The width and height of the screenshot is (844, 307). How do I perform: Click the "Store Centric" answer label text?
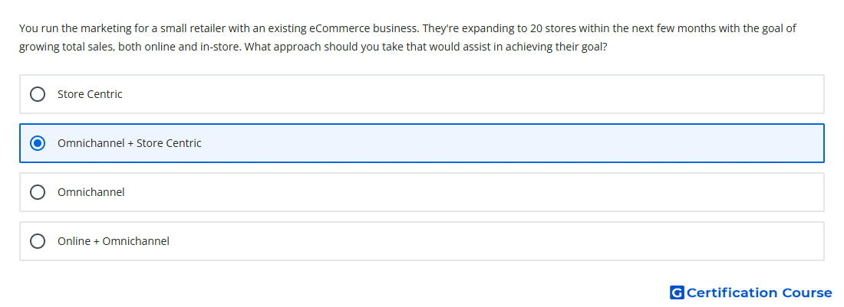(90, 94)
